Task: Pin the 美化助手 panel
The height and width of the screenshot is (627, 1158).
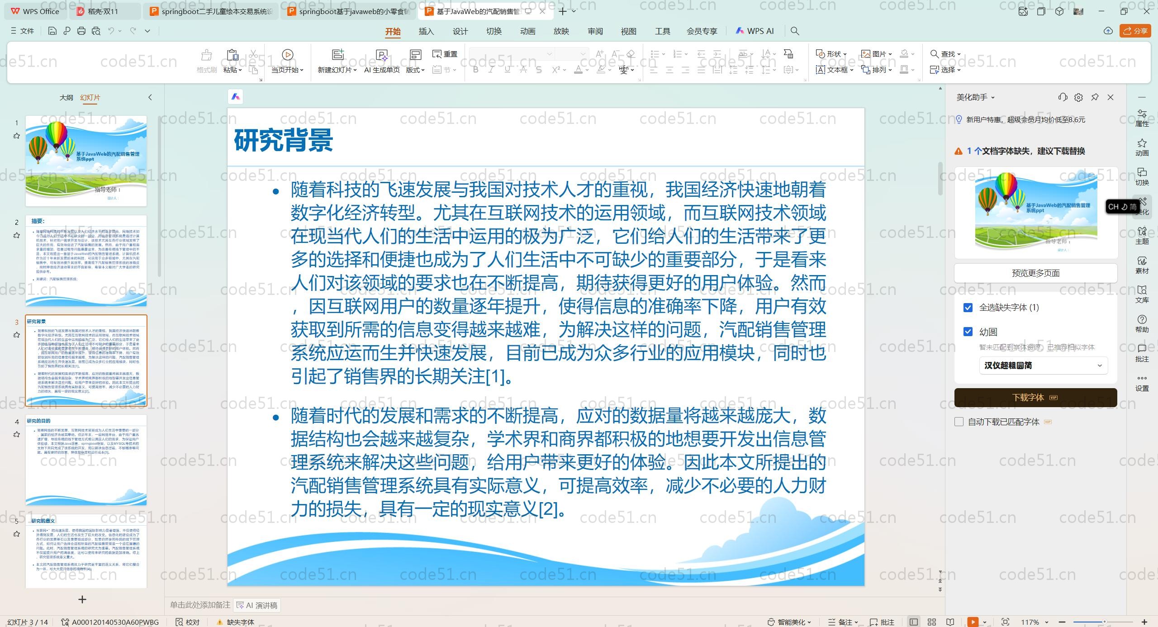Action: pos(1095,97)
